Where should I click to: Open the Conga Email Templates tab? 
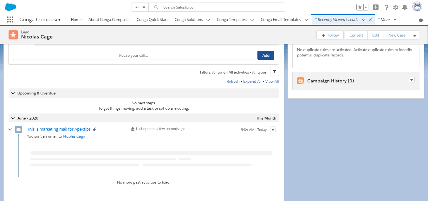tap(281, 20)
